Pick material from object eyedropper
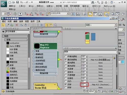Screen dimensions: 127x95 pos(8,25)
